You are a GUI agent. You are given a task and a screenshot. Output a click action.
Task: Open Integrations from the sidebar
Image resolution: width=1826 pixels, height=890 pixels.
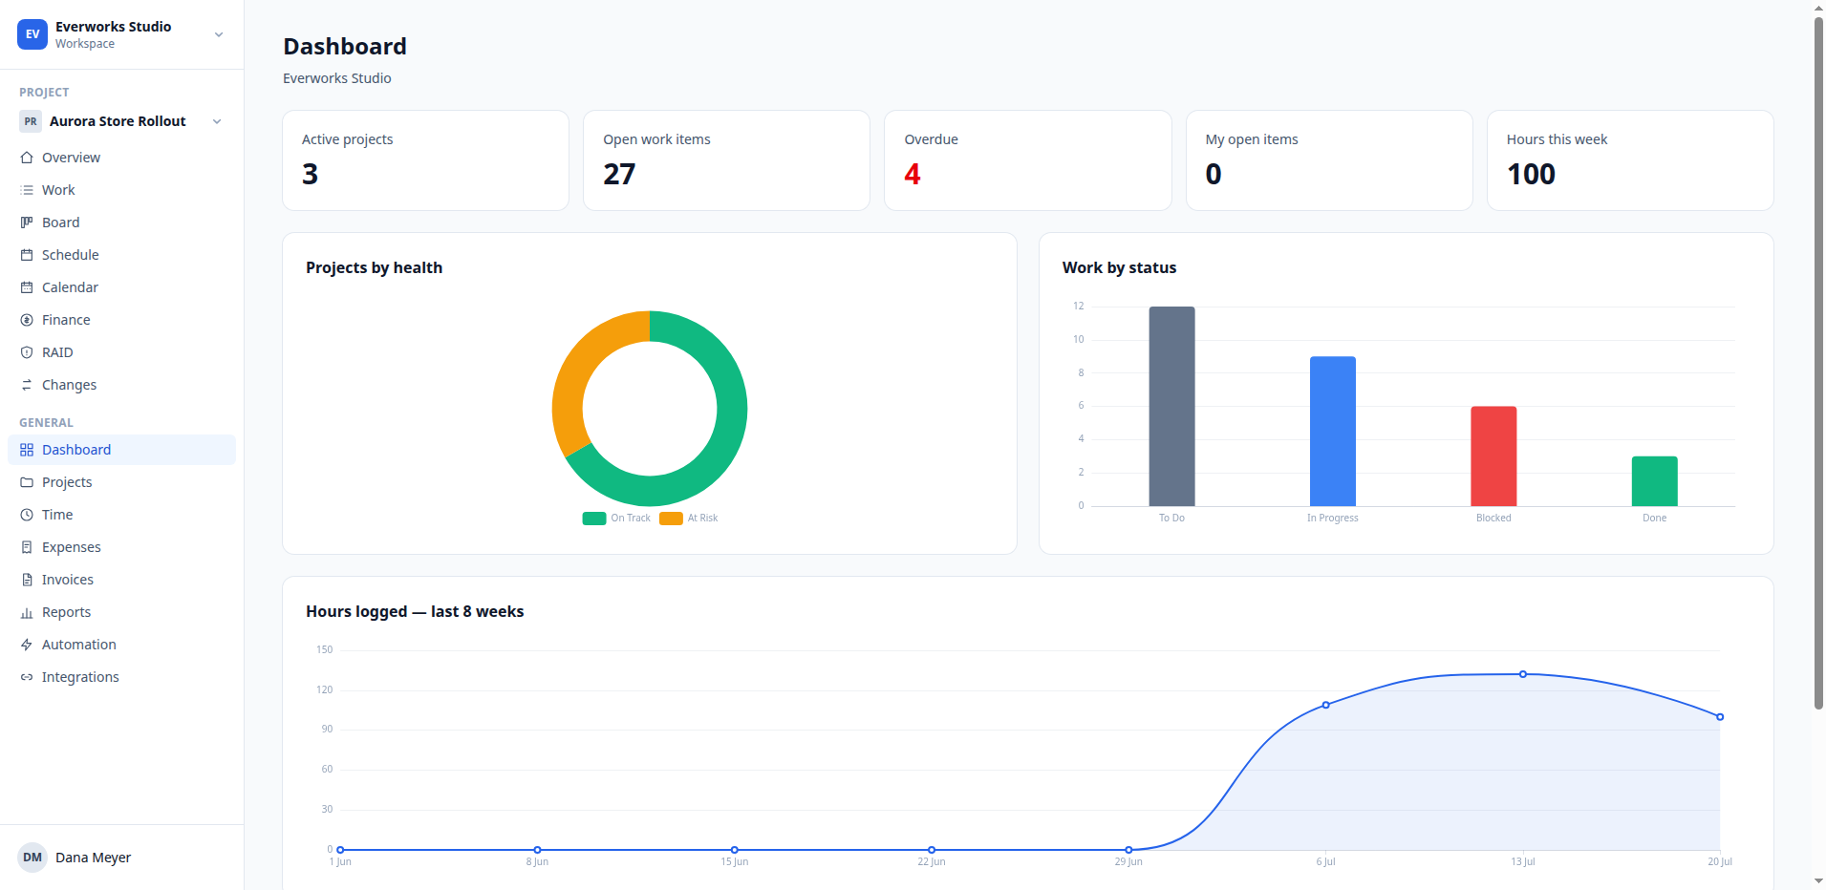pos(121,677)
